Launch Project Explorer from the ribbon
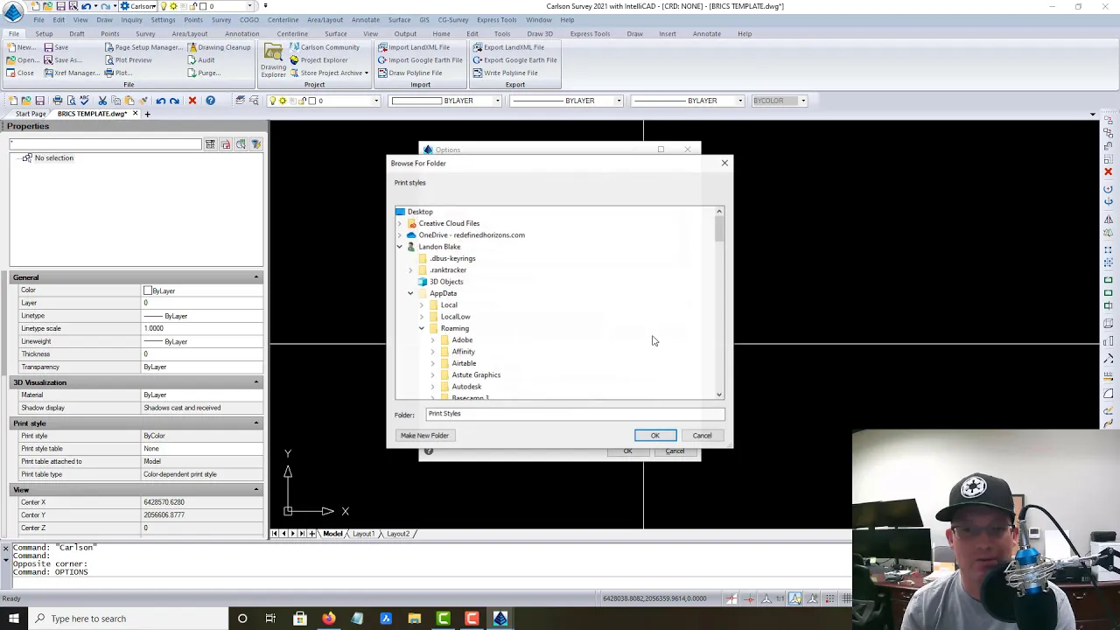This screenshot has width=1120, height=630. (x=318, y=60)
